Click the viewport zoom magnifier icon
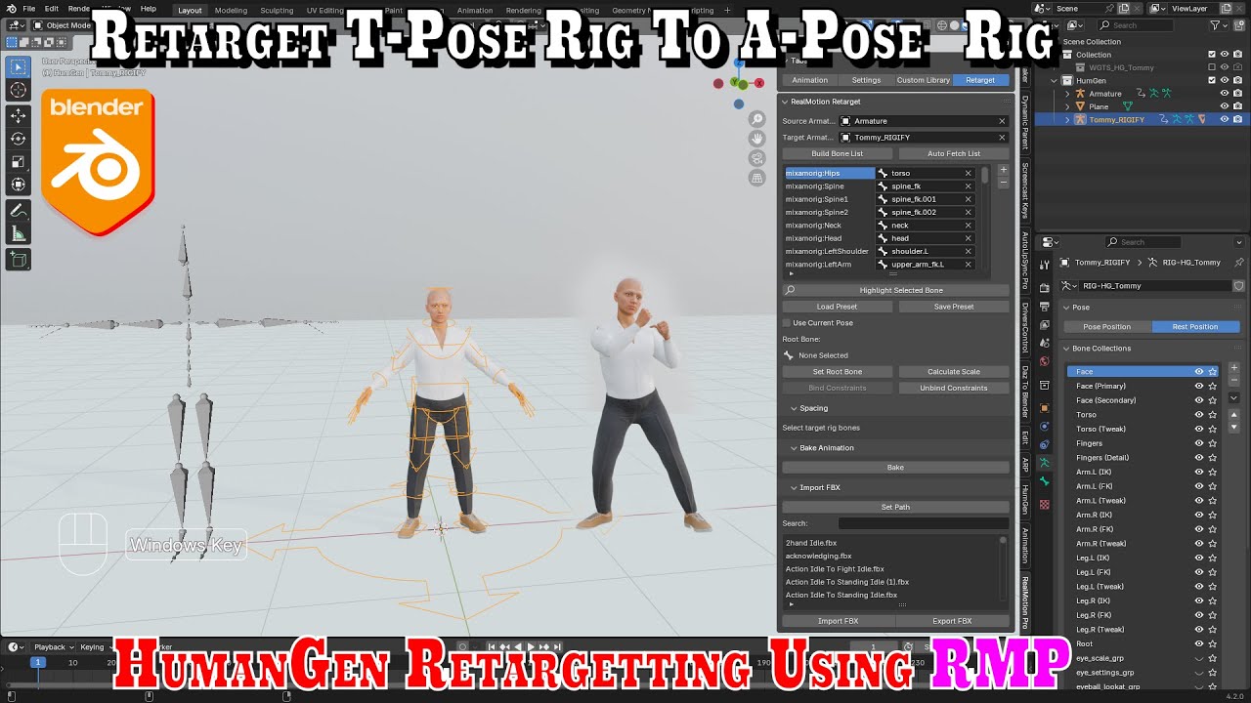Screen dimensions: 1251x703 click(x=756, y=119)
